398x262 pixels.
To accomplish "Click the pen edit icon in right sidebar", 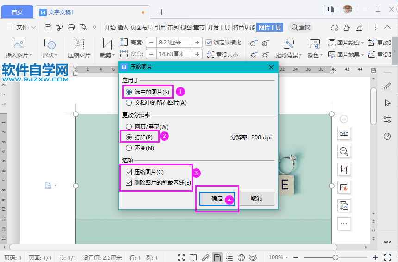I will 387,86.
